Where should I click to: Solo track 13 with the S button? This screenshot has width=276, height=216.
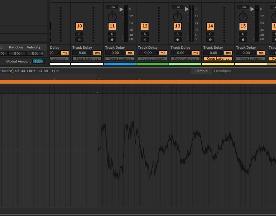coord(177,34)
